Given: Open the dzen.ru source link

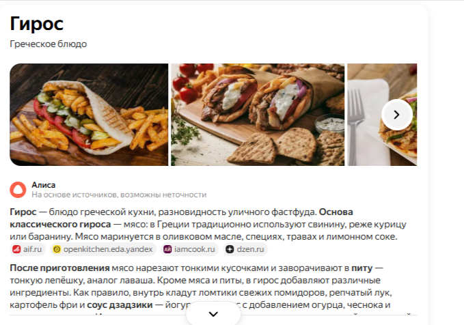Looking at the screenshot, I should [245, 249].
